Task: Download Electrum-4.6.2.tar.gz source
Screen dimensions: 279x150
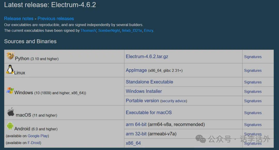Action: tap(147, 57)
